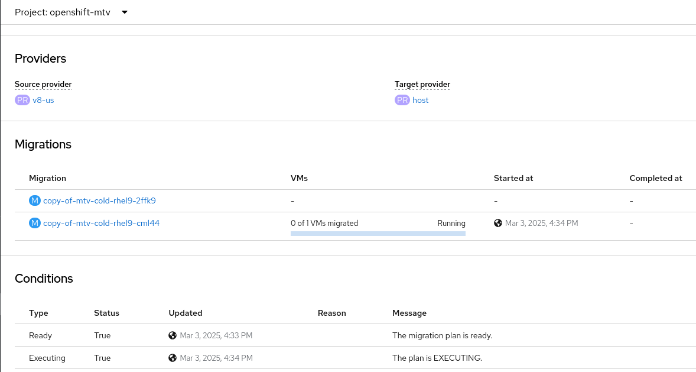The width and height of the screenshot is (696, 372).
Task: Click the Started at column header
Action: pos(513,178)
